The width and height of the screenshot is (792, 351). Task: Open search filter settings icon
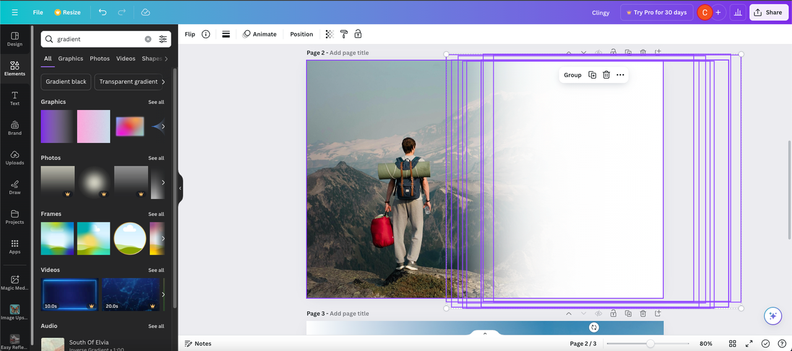coord(163,39)
